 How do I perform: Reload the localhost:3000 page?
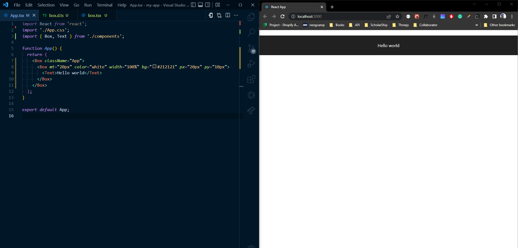pos(282,16)
